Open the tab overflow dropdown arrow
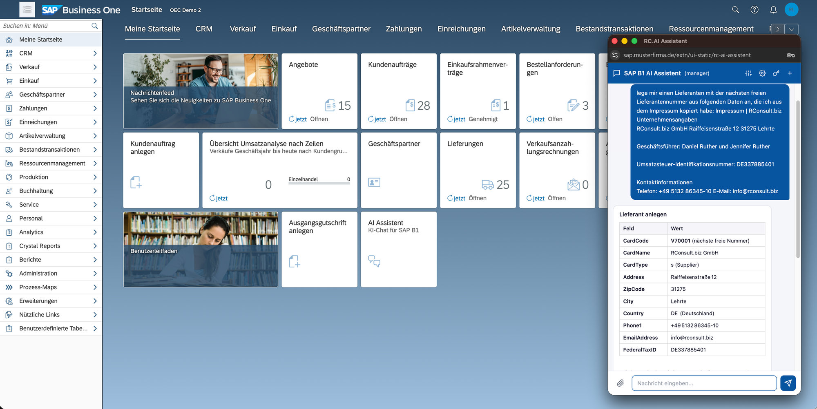Screen dimensions: 817x409 pos(792,29)
